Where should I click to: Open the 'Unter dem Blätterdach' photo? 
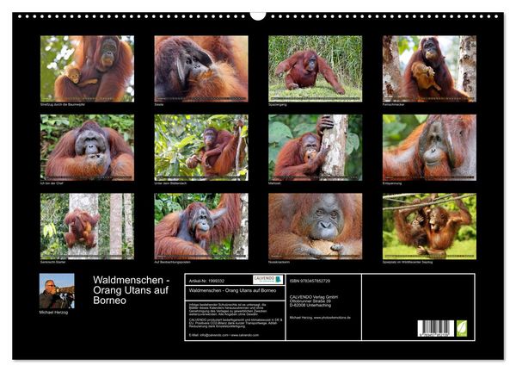click(x=201, y=147)
